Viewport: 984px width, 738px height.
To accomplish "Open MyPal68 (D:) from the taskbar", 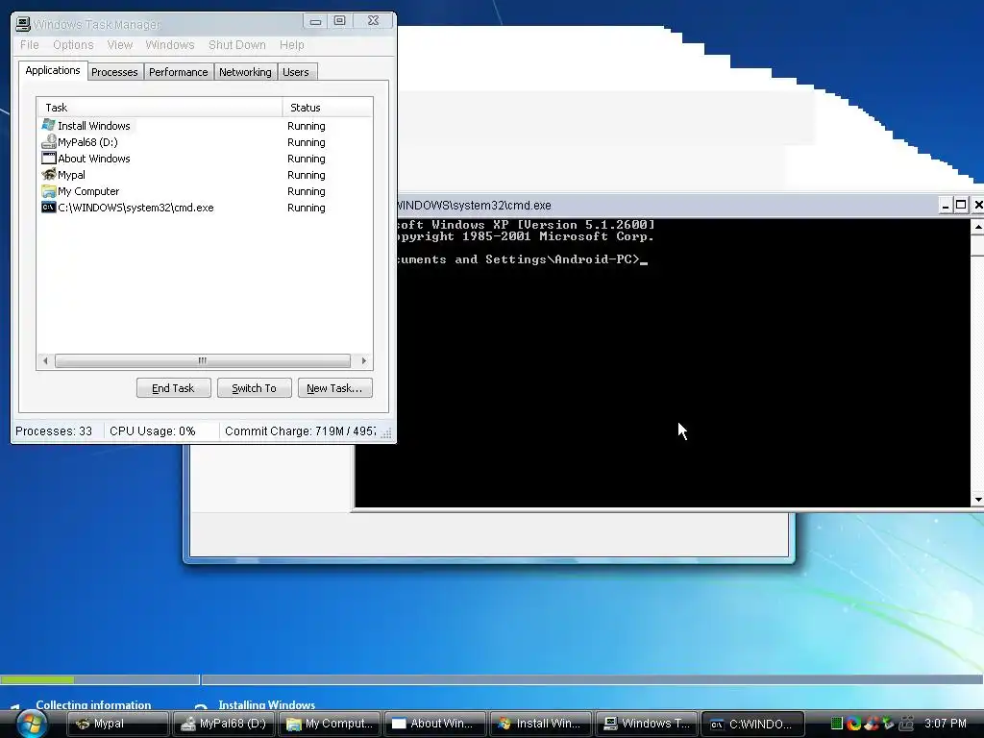I will coord(224,724).
